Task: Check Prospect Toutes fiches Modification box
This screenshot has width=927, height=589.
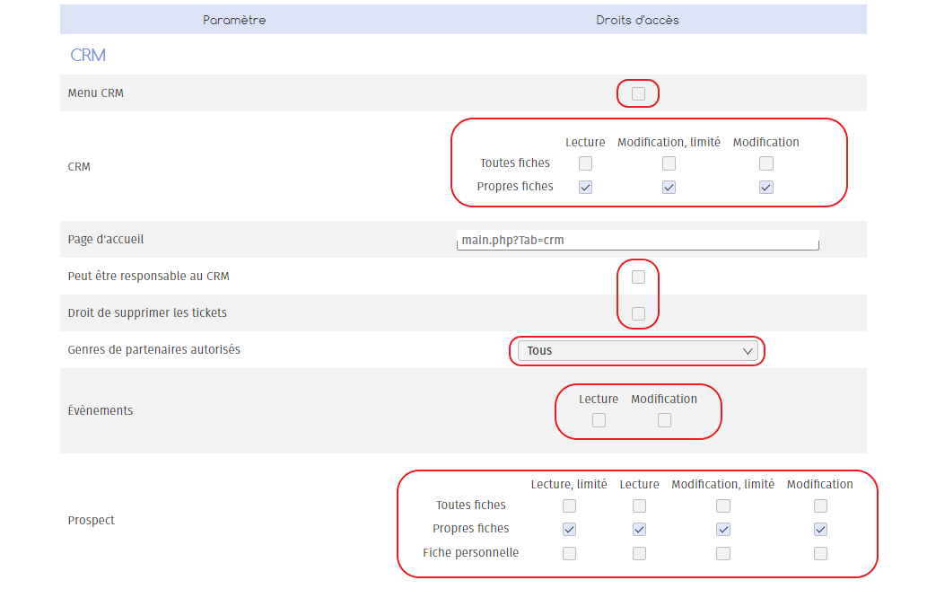Action: pos(820,505)
